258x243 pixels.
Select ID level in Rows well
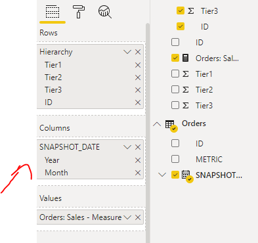49,102
